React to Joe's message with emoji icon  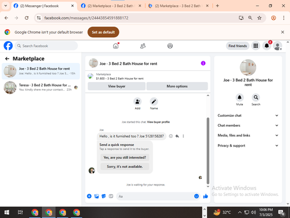[171, 136]
